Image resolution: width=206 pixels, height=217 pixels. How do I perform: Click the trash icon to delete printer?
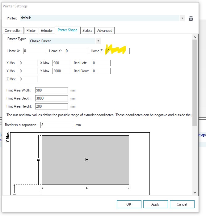point(191,18)
